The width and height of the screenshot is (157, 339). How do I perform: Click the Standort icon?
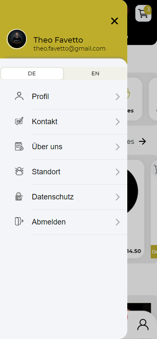point(19,171)
